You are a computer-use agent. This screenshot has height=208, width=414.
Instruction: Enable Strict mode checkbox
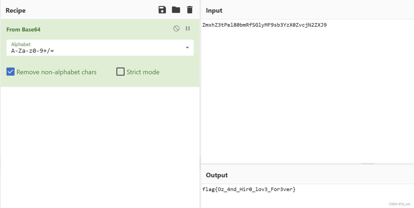[x=120, y=72]
